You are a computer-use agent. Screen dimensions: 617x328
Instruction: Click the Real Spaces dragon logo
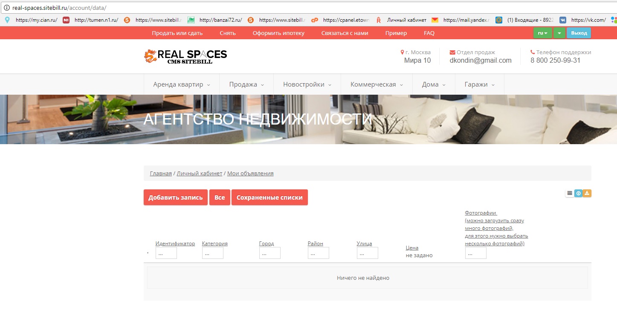point(150,56)
